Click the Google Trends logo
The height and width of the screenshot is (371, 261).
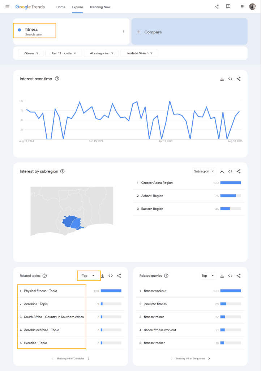[30, 7]
